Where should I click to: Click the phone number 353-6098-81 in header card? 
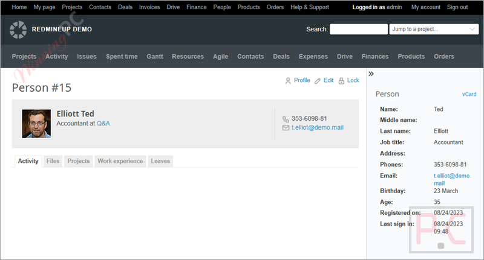point(309,118)
